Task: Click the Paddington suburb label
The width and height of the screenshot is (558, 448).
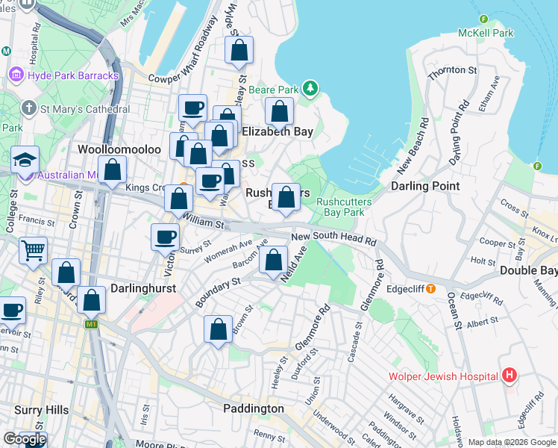Action: coord(254,408)
